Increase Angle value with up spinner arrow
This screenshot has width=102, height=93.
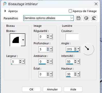(x=75, y=48)
